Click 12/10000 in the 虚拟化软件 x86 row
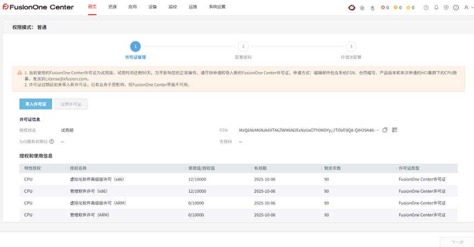This screenshot has height=247, width=474. (197, 179)
